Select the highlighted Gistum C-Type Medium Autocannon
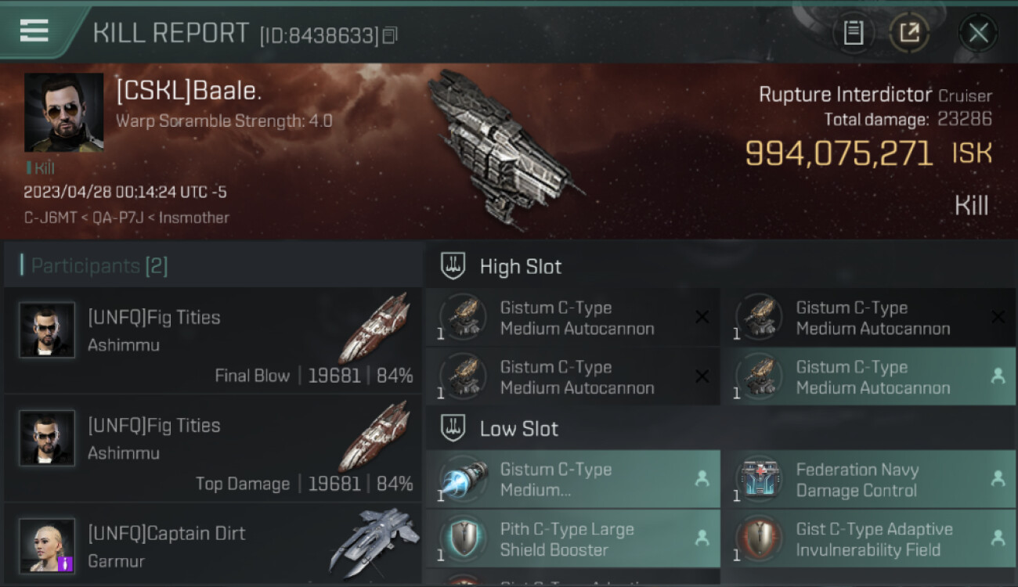1018x587 pixels. click(870, 377)
